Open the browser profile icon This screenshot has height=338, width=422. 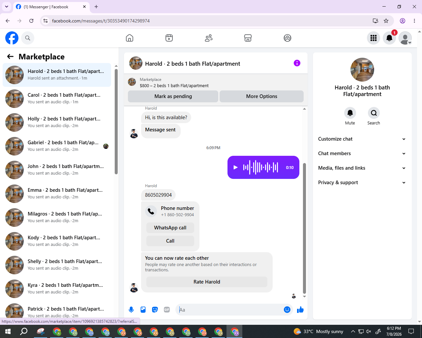click(403, 21)
